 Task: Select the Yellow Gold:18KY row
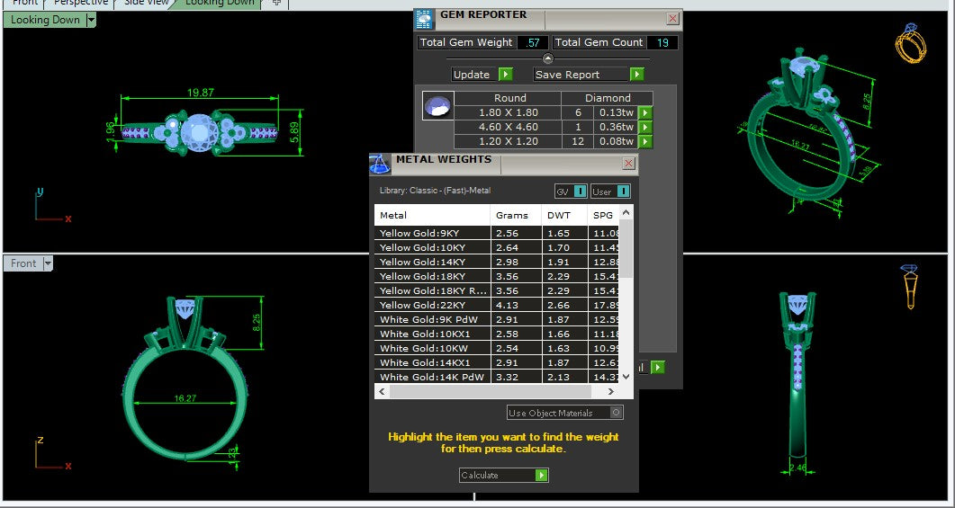[497, 276]
